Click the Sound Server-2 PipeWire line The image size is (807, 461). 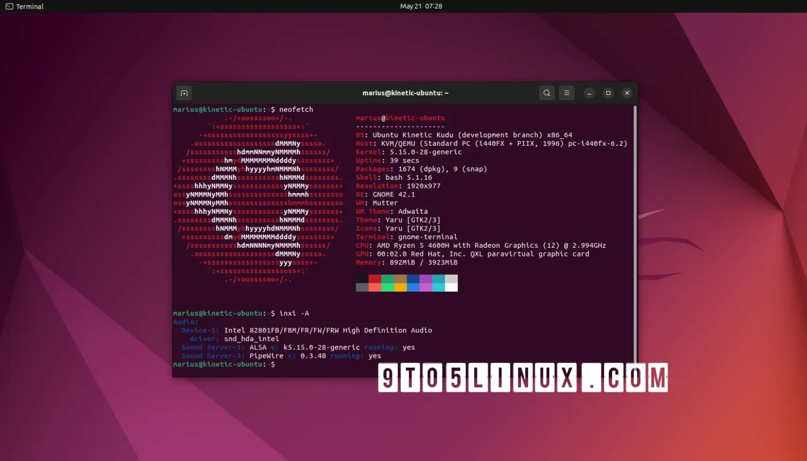pyautogui.click(x=281, y=356)
